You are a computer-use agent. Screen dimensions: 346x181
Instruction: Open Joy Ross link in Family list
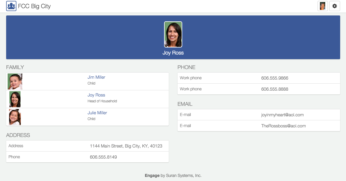96,95
